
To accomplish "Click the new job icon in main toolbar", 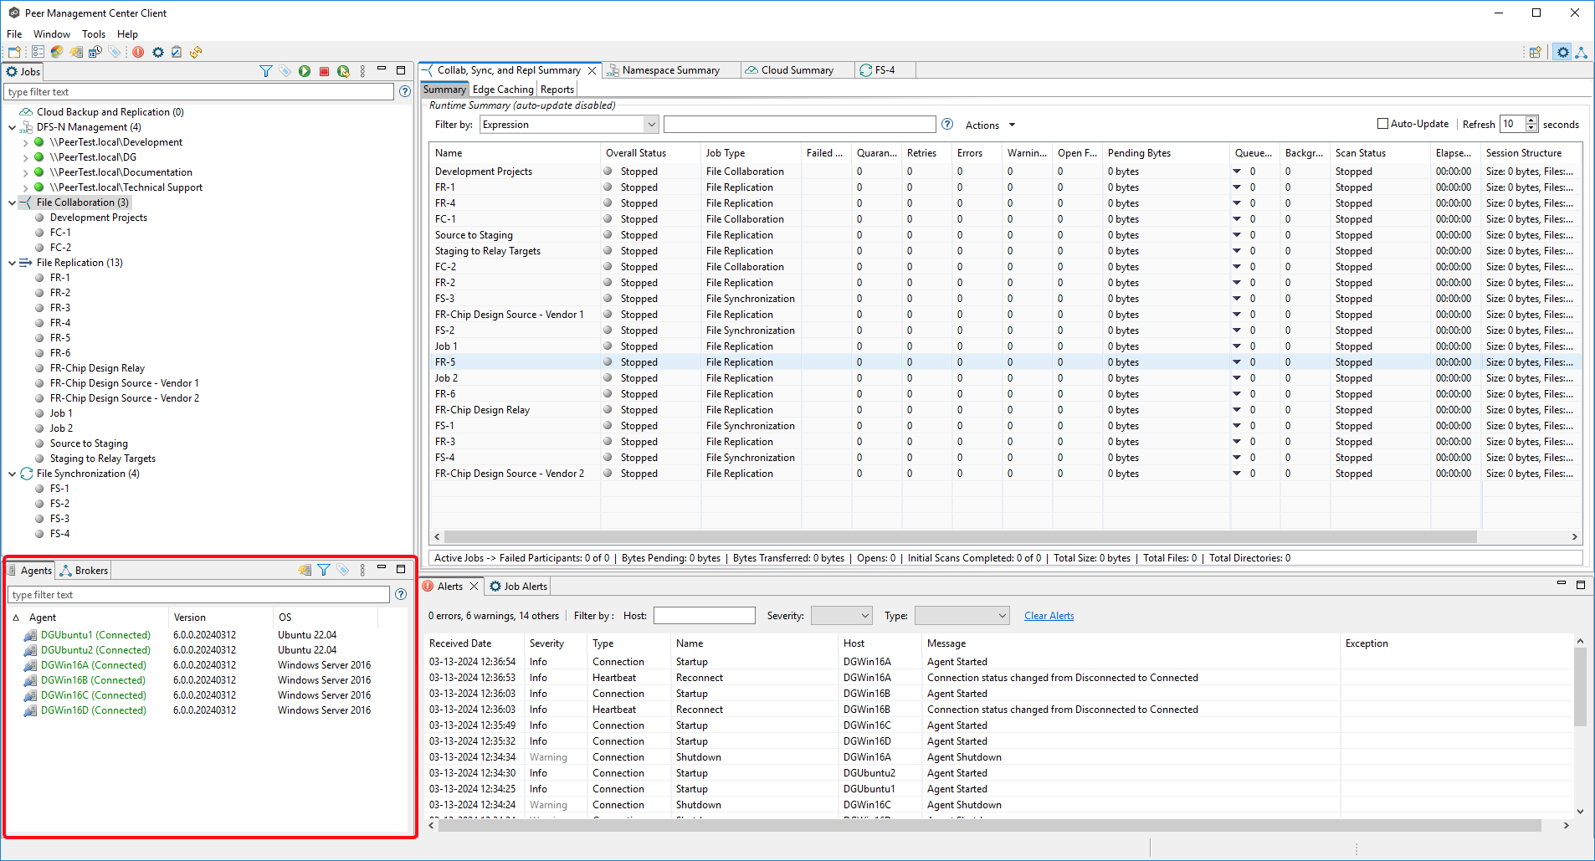I will point(14,52).
